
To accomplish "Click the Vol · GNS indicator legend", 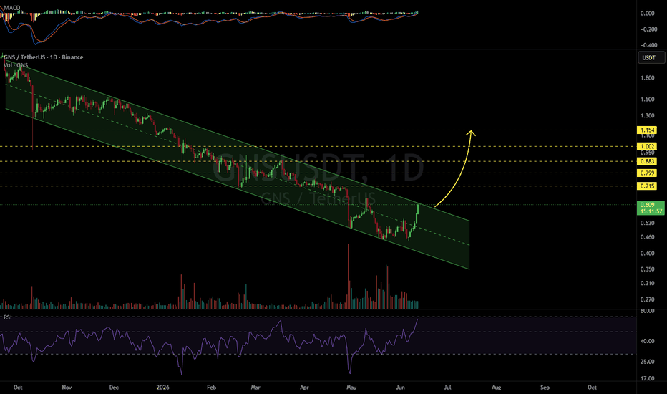I will click(x=16, y=65).
